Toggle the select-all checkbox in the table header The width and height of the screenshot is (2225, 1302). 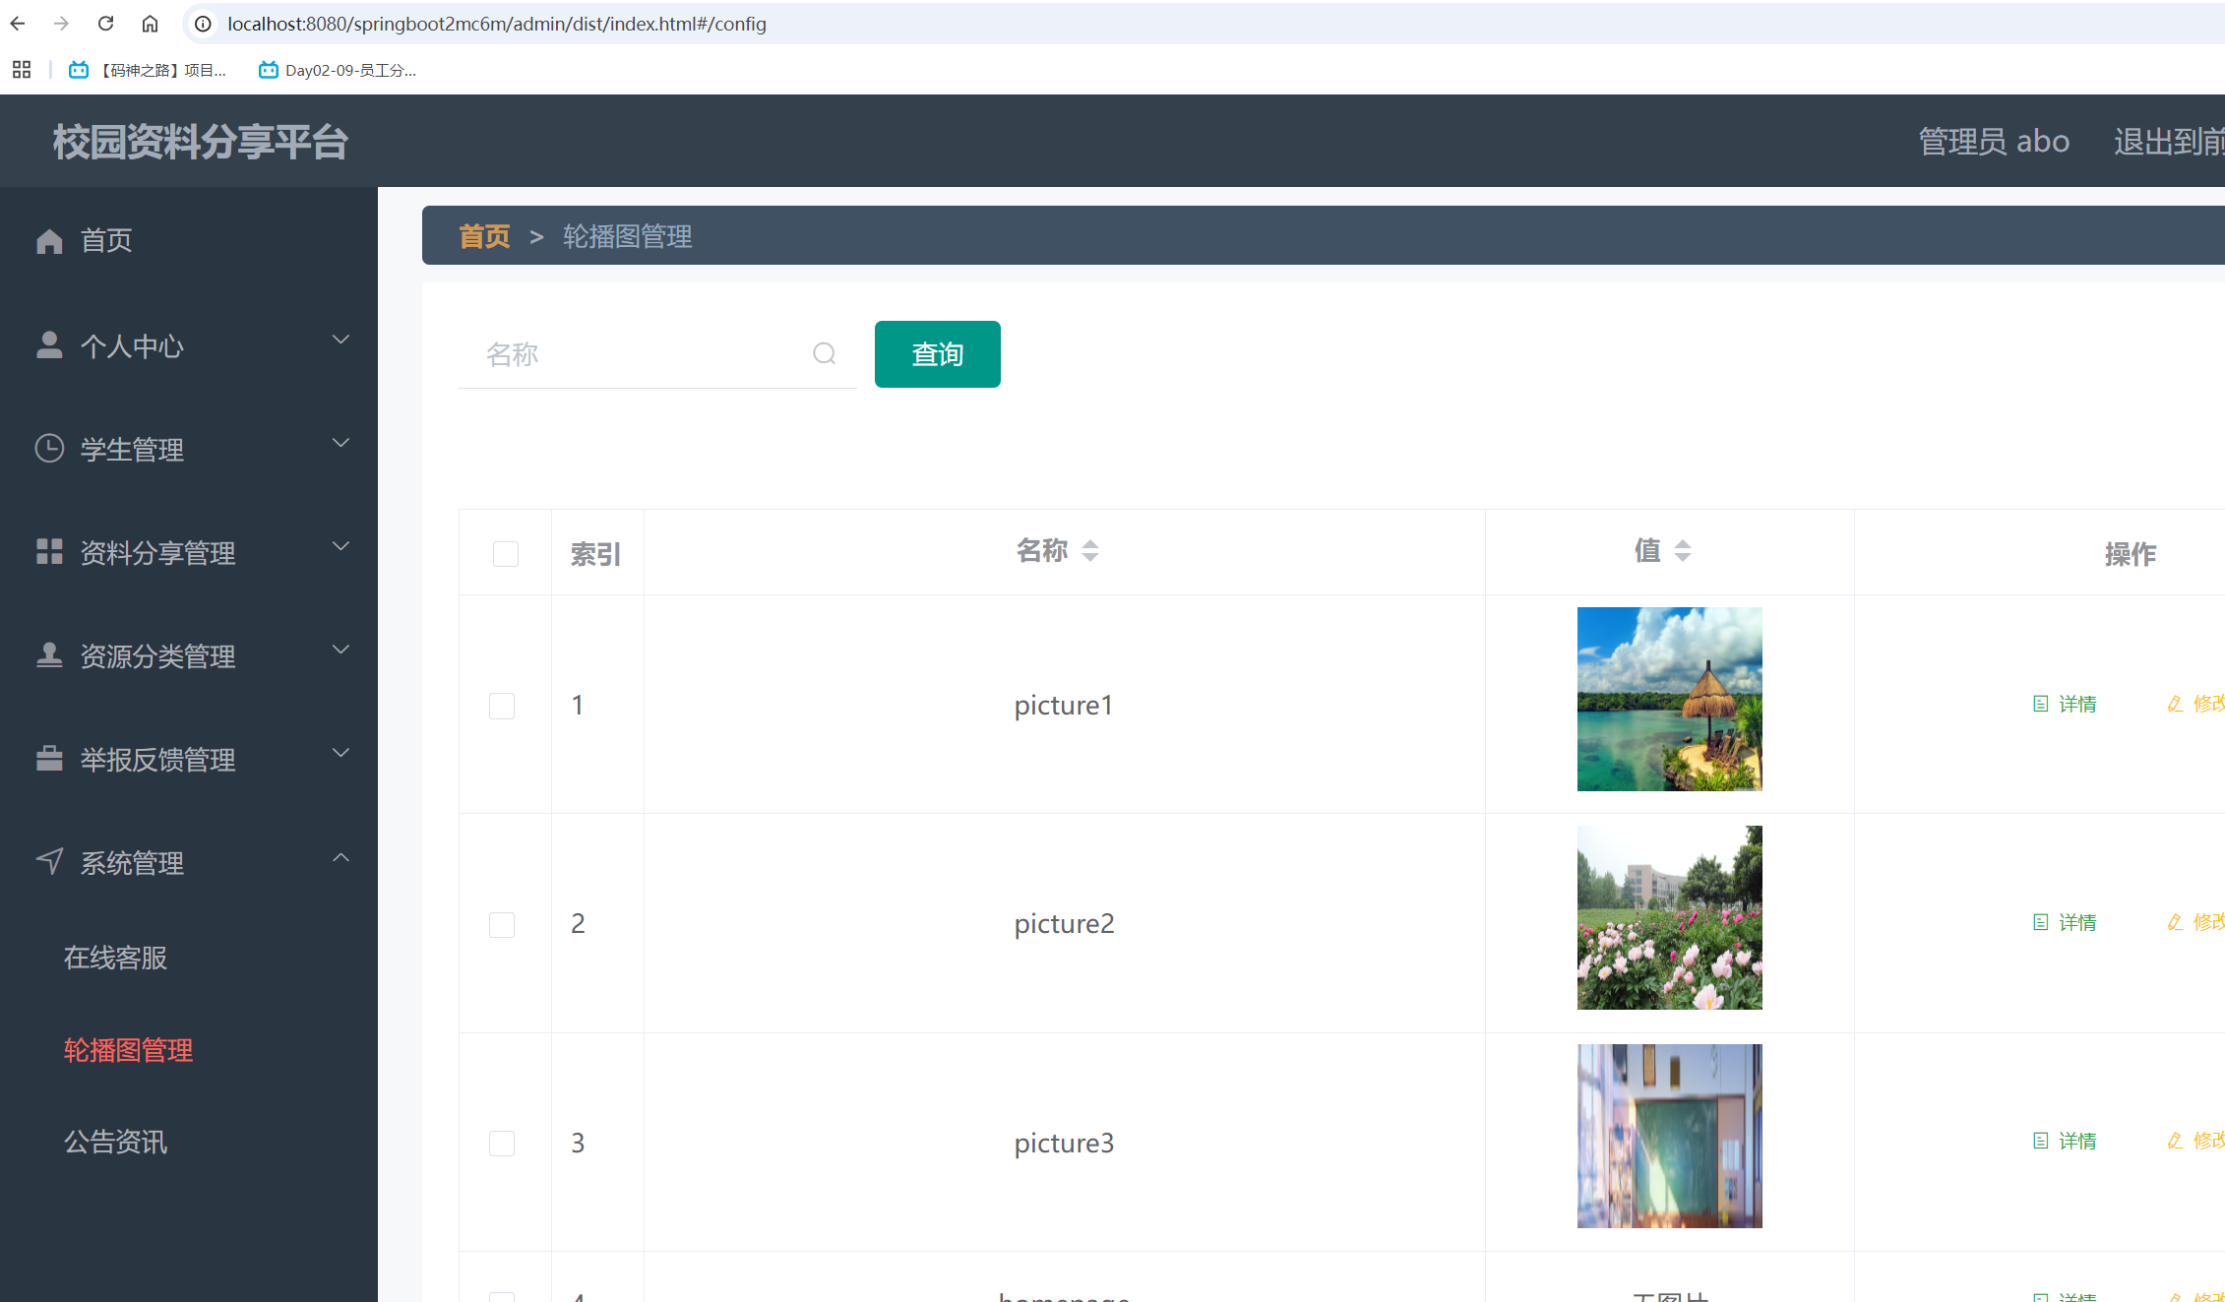point(506,554)
